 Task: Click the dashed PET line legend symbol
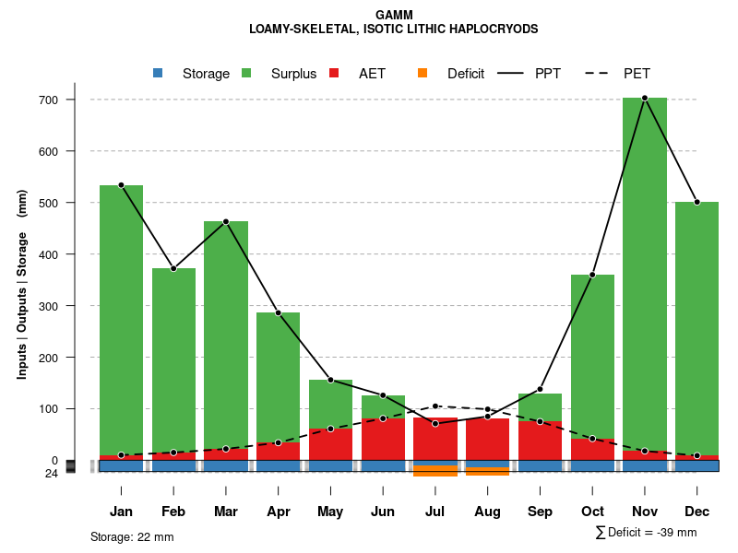(598, 73)
